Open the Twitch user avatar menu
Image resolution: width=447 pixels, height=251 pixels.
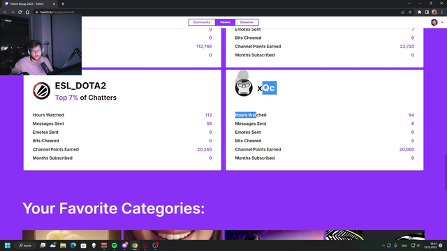434,22
